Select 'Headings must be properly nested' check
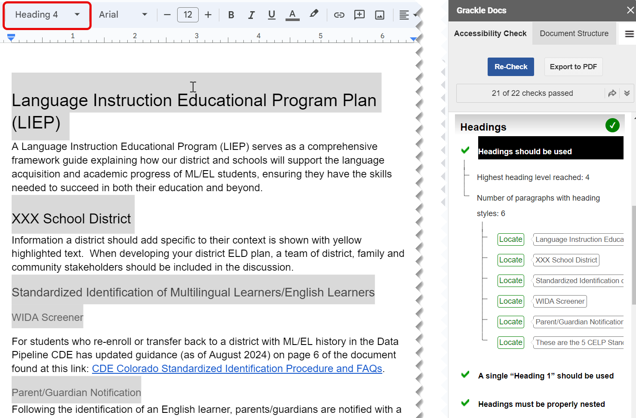The image size is (636, 418). [x=541, y=404]
